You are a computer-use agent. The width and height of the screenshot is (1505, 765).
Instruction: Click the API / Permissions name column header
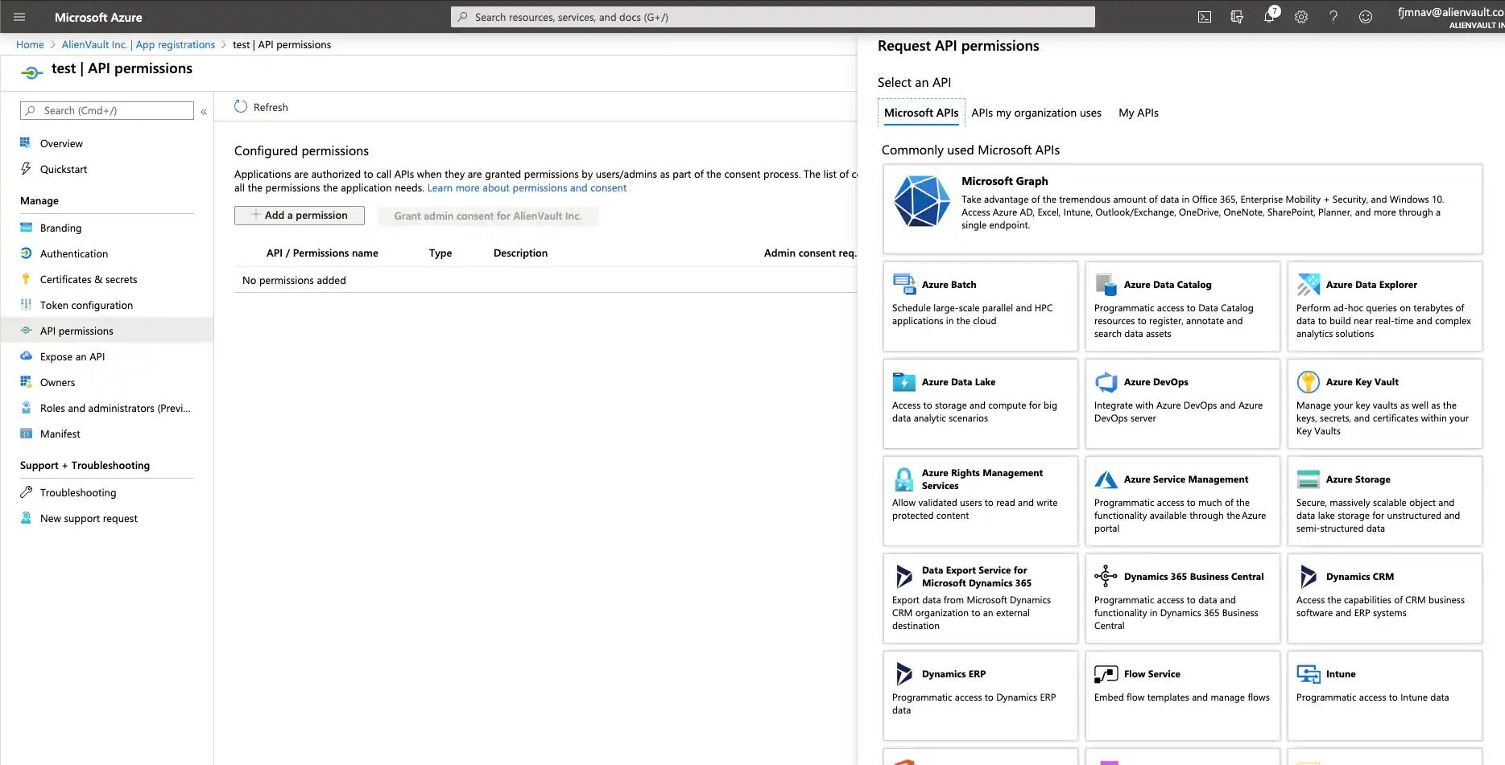(x=322, y=253)
